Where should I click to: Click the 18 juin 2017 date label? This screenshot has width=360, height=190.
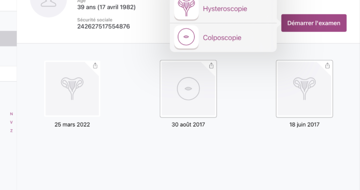pyautogui.click(x=304, y=125)
